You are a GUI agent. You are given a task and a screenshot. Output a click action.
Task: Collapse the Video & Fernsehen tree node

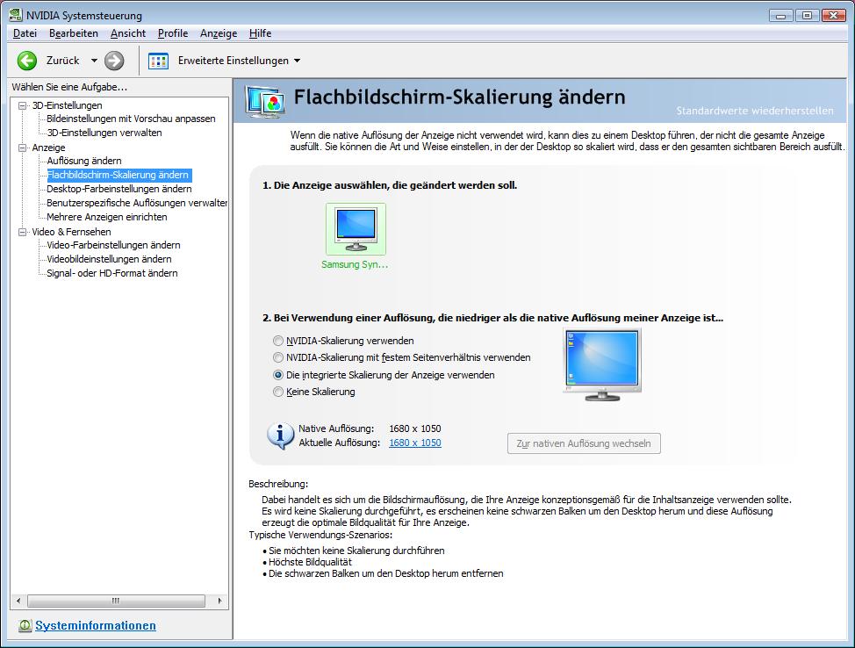[x=22, y=232]
